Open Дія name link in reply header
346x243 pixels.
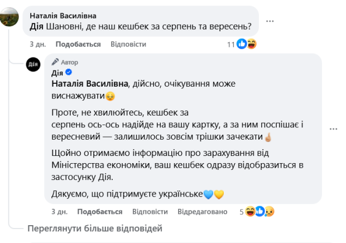(x=57, y=73)
